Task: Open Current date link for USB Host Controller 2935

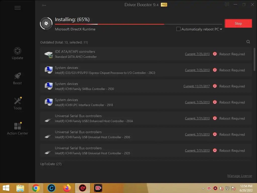Action: coord(197,151)
